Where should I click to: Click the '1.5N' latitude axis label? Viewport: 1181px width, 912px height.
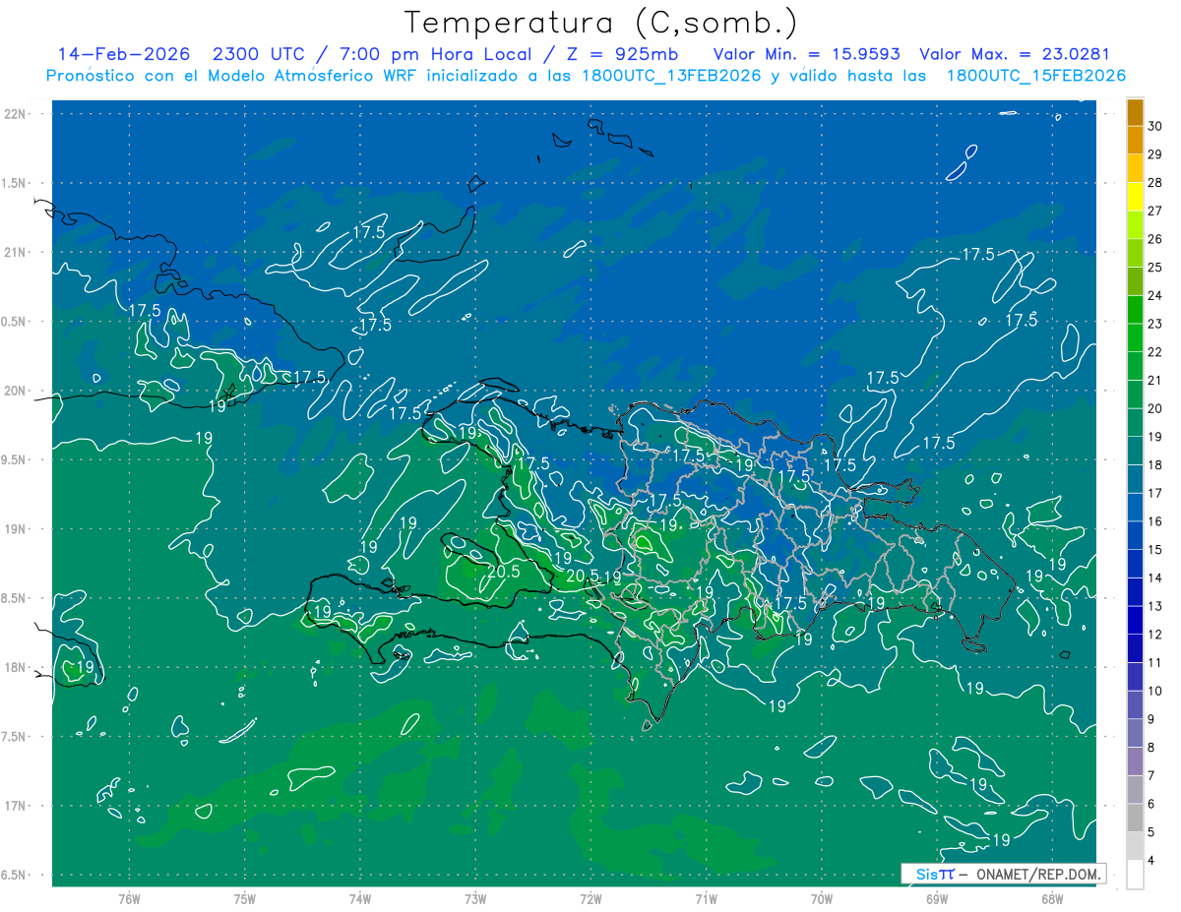pyautogui.click(x=14, y=183)
